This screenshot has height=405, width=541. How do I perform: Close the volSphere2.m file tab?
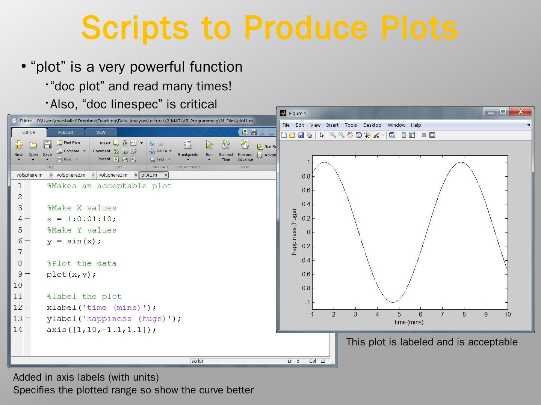pyautogui.click(x=94, y=175)
